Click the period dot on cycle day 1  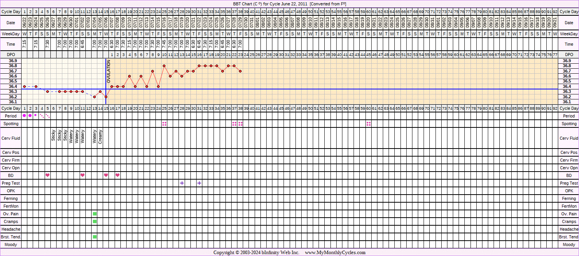(x=24, y=116)
